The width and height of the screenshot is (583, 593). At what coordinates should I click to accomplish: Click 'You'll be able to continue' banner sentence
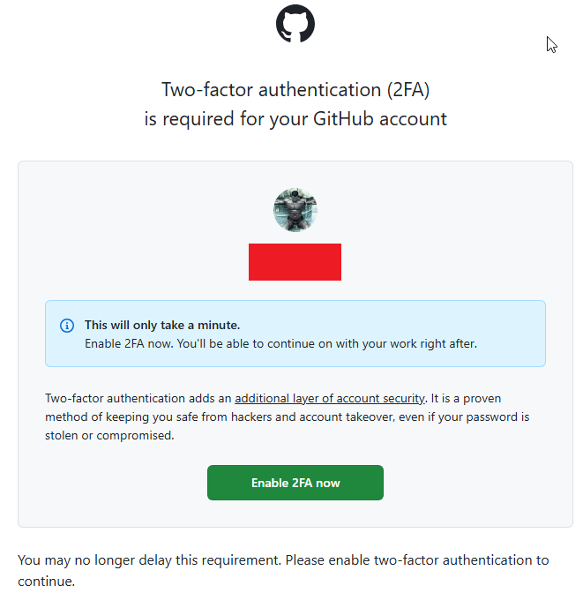click(327, 344)
